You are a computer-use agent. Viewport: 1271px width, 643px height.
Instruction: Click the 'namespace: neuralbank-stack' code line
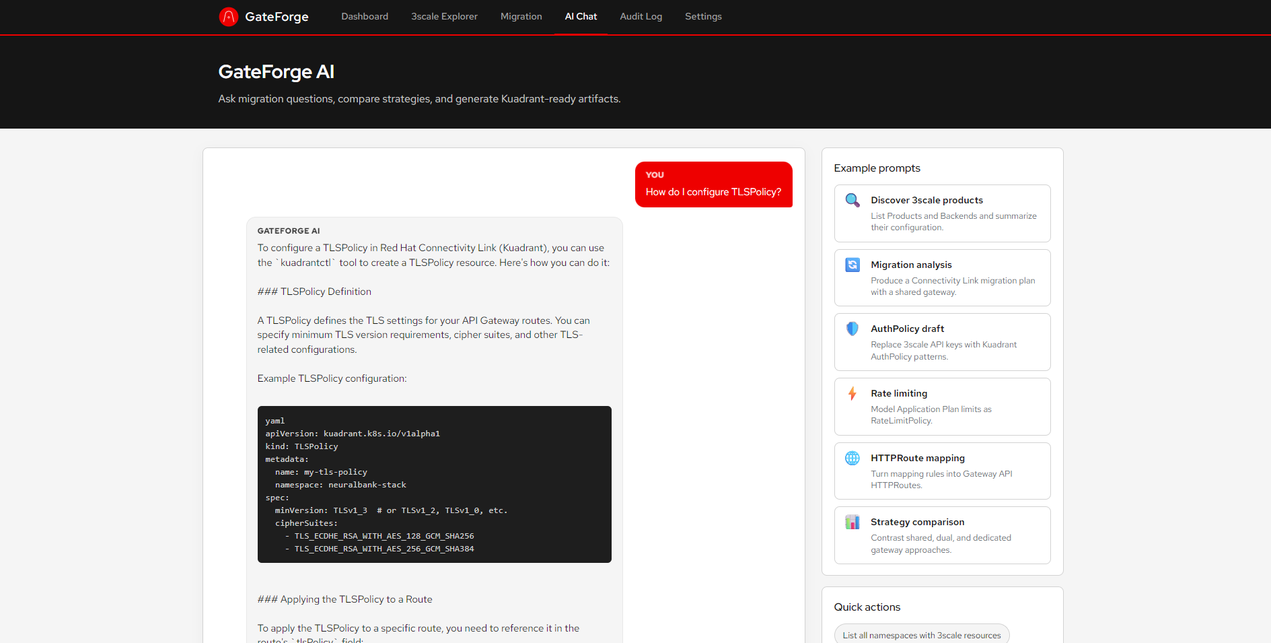340,485
